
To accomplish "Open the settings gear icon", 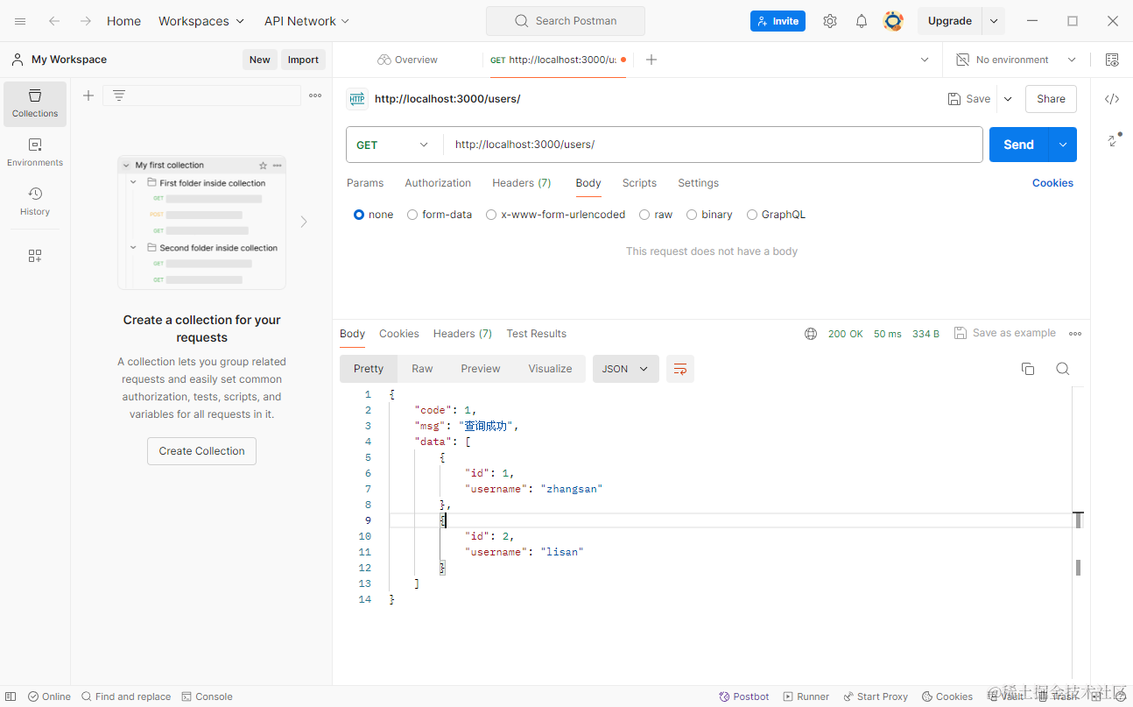I will [830, 21].
